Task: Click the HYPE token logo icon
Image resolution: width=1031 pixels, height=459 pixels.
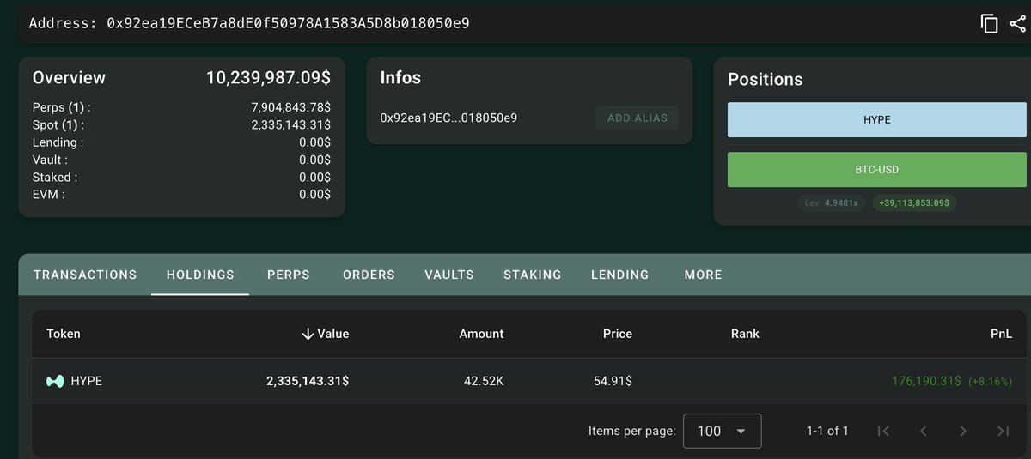Action: pos(55,381)
